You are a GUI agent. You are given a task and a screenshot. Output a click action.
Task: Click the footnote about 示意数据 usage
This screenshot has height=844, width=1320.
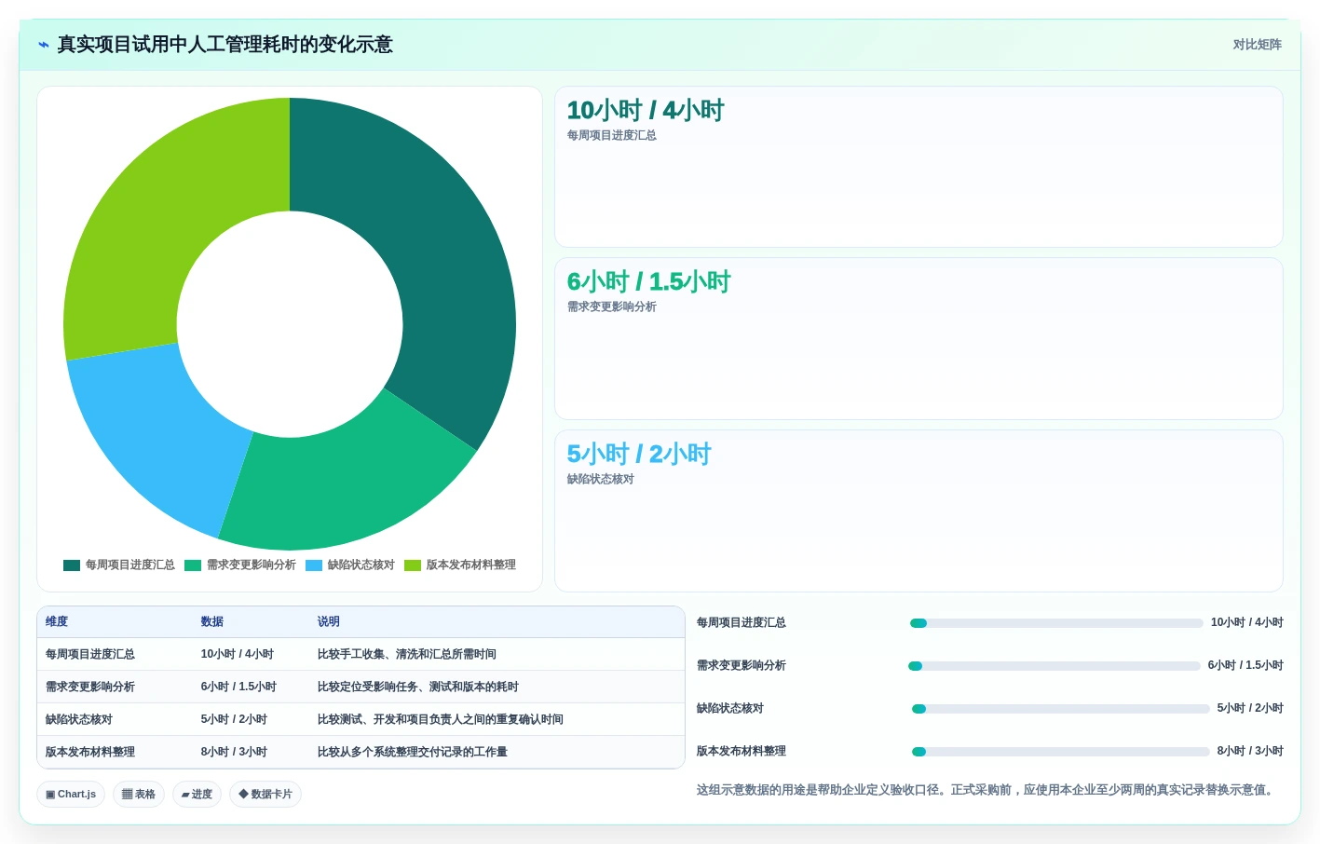pyautogui.click(x=987, y=790)
